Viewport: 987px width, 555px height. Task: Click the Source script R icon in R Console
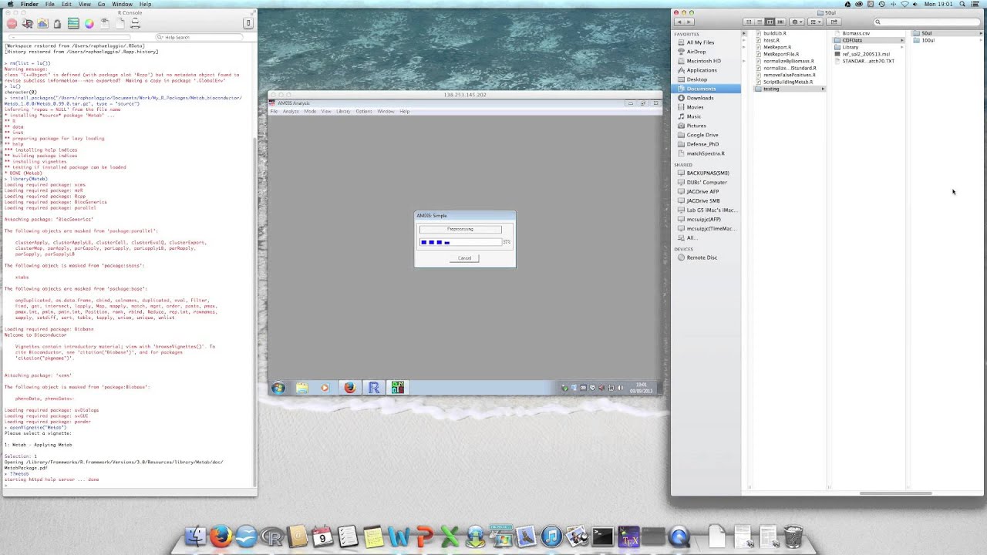pyautogui.click(x=27, y=24)
